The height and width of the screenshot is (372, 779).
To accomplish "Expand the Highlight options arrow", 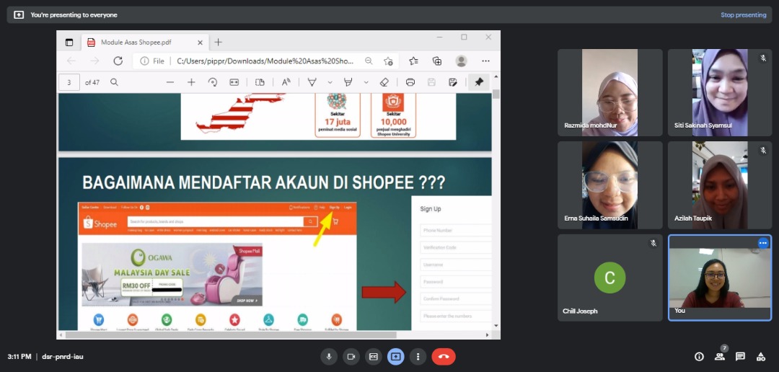I will click(x=366, y=82).
